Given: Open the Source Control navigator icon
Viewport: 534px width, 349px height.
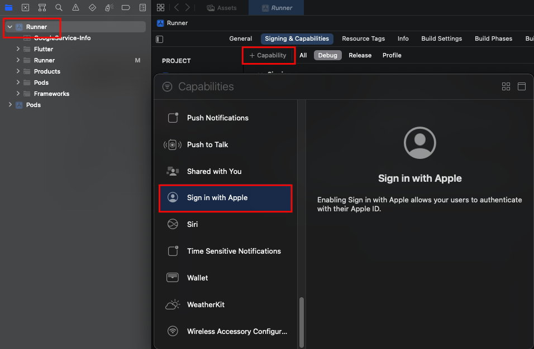Looking at the screenshot, I should pos(25,7).
